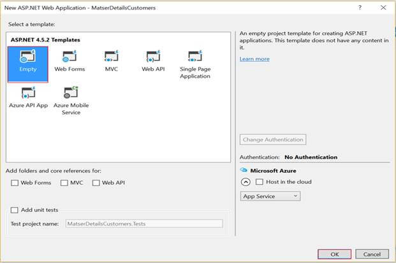
Task: Click the 'No Authentication' text
Action: pyautogui.click(x=311, y=157)
